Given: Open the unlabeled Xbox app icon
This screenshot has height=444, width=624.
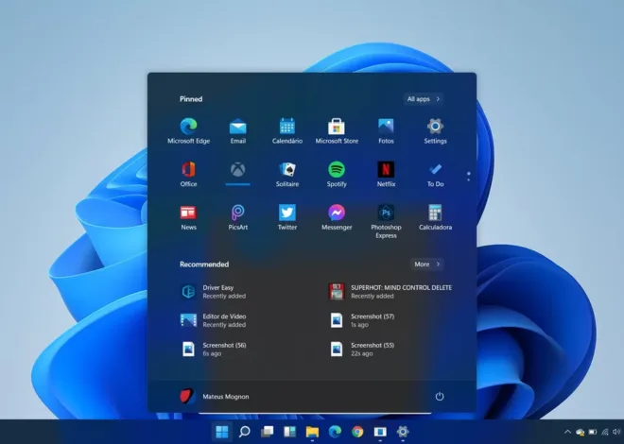Looking at the screenshot, I should click(237, 170).
